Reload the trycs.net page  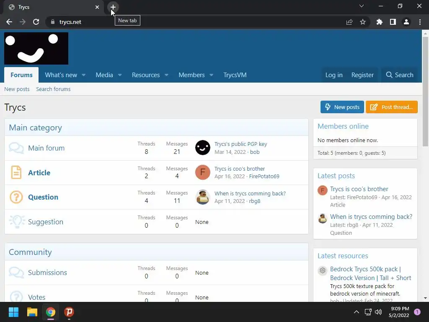pos(36,22)
